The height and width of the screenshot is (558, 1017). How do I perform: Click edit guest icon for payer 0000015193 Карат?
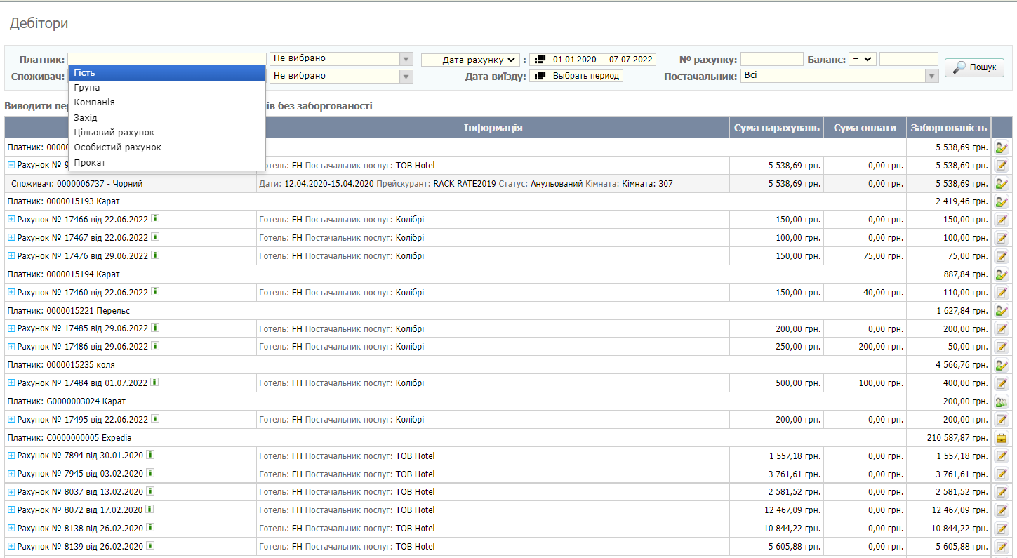point(1002,201)
